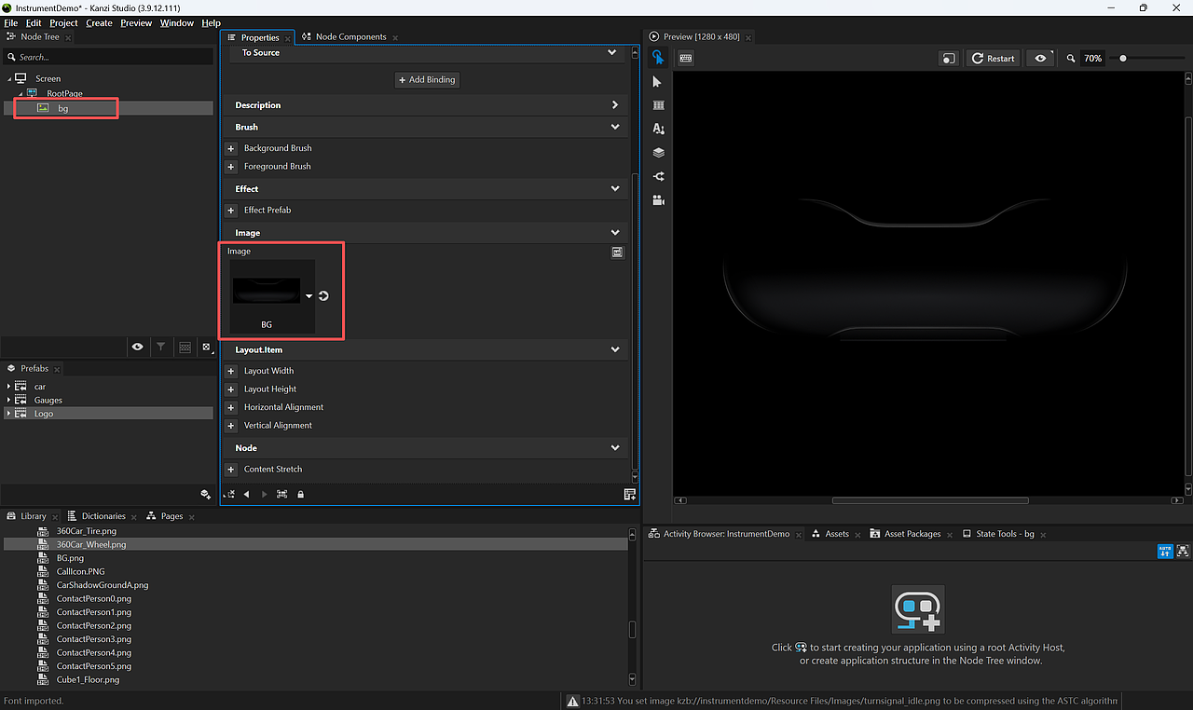Open the Project menu
The width and height of the screenshot is (1193, 710).
[x=63, y=22]
